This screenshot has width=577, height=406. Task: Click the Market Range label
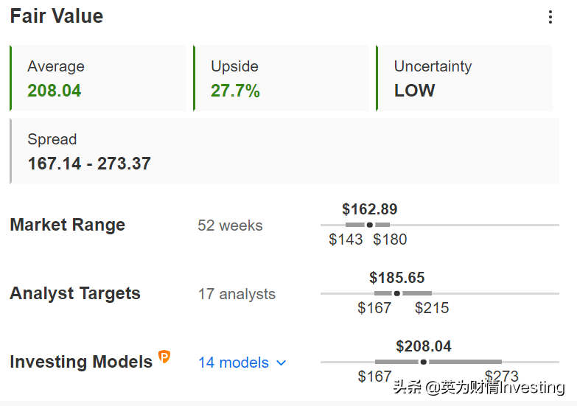pos(67,225)
